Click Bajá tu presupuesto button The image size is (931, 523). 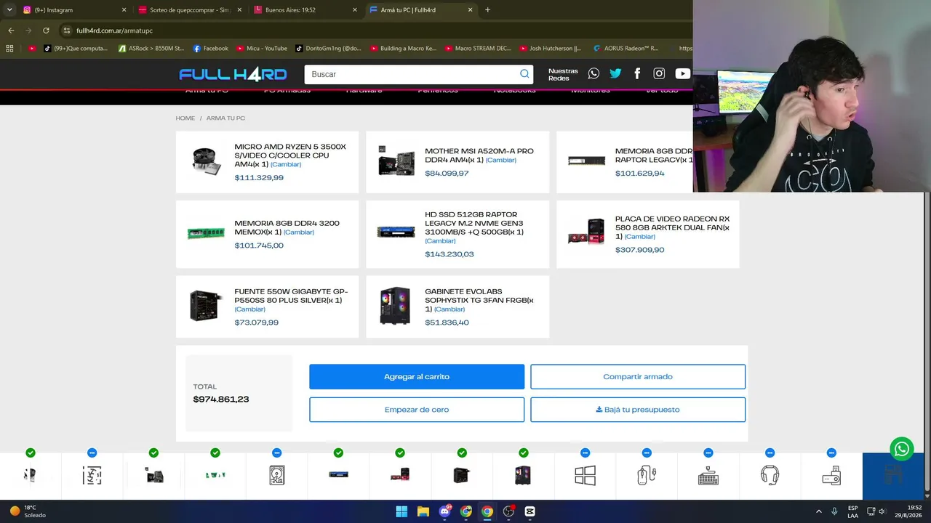pos(638,410)
